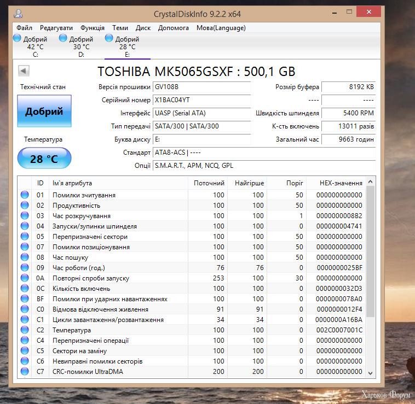Viewport: 415px width, 404px height.
Task: Click status orb of attribute 08 row
Action: point(25,257)
